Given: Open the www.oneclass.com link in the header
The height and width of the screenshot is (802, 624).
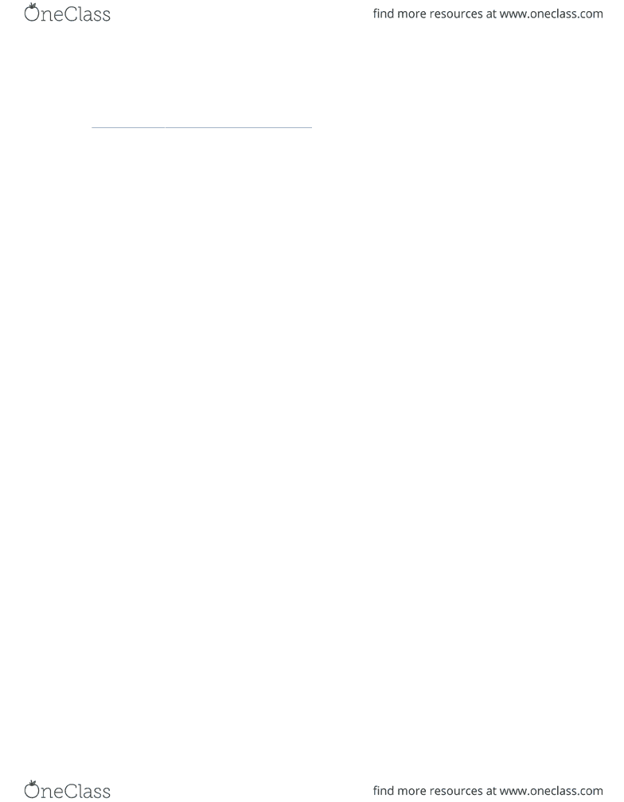Looking at the screenshot, I should 551,14.
